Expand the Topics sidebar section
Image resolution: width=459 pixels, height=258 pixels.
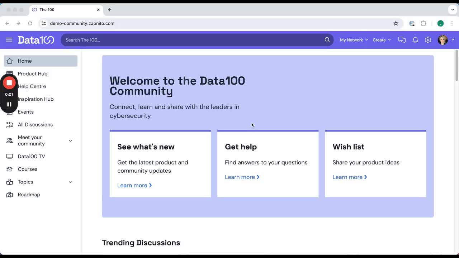70,182
